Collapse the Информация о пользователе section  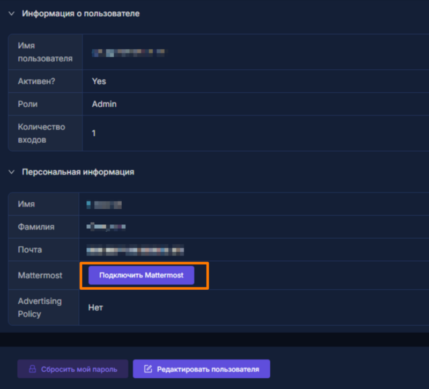(11, 13)
